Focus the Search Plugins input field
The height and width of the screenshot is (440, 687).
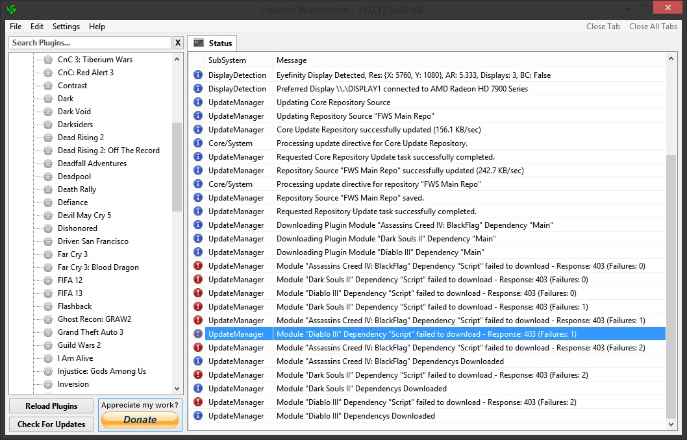click(90, 42)
